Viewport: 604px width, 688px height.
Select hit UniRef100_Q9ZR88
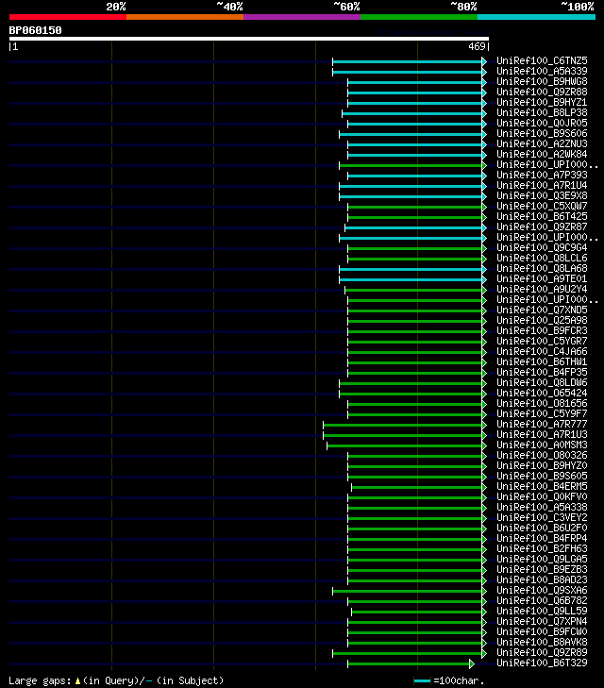point(542,92)
